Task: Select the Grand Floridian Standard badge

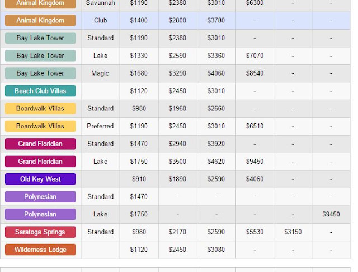Action: pos(40,144)
